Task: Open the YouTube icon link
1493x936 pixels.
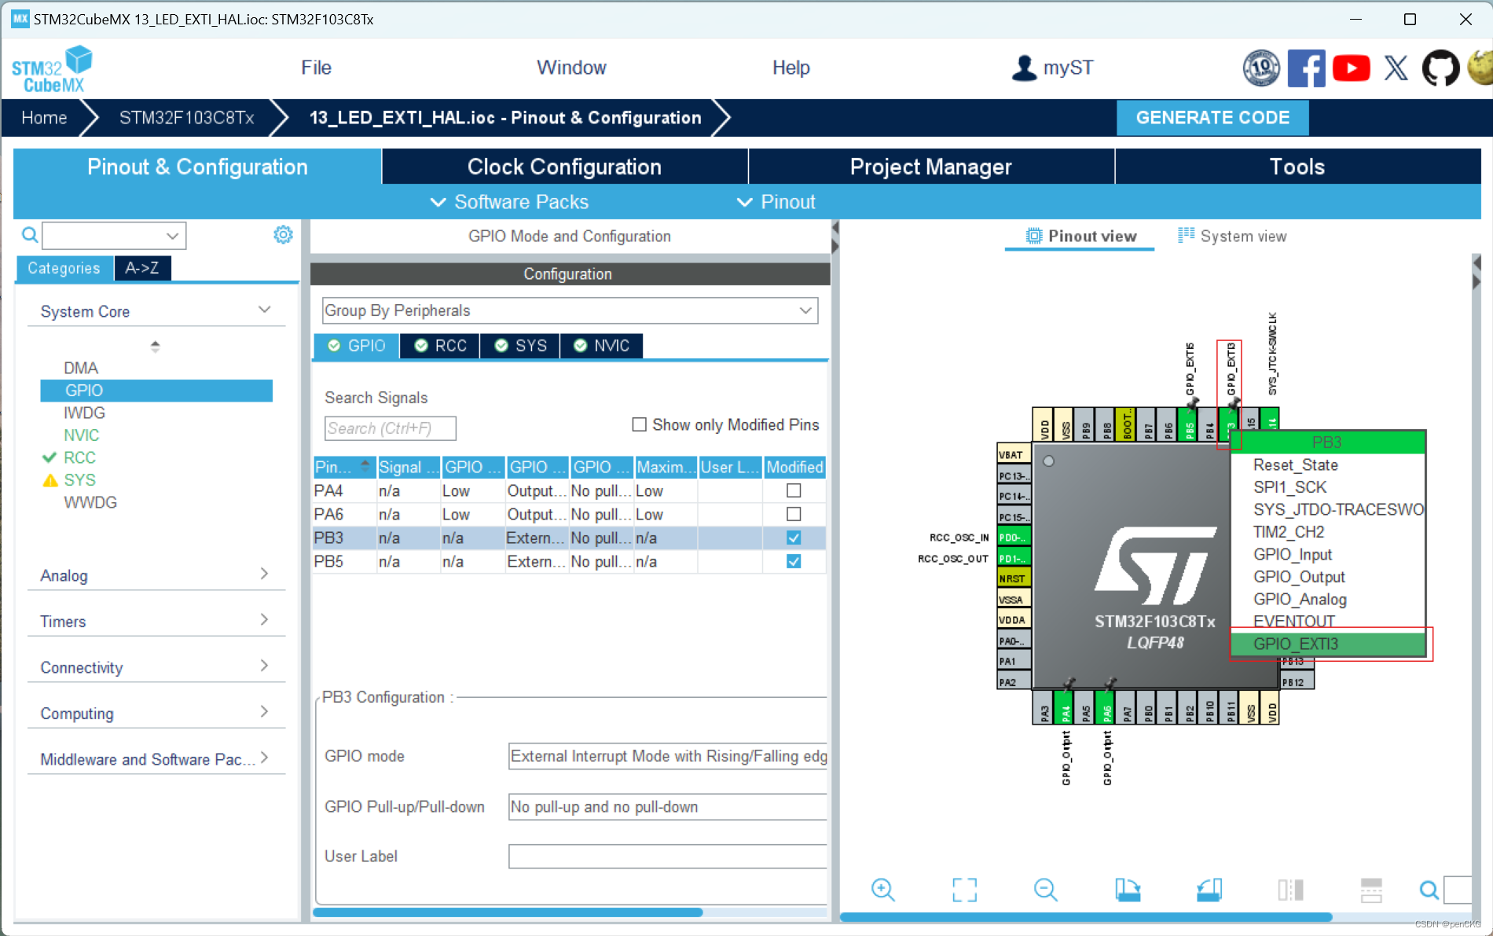Action: click(1351, 68)
